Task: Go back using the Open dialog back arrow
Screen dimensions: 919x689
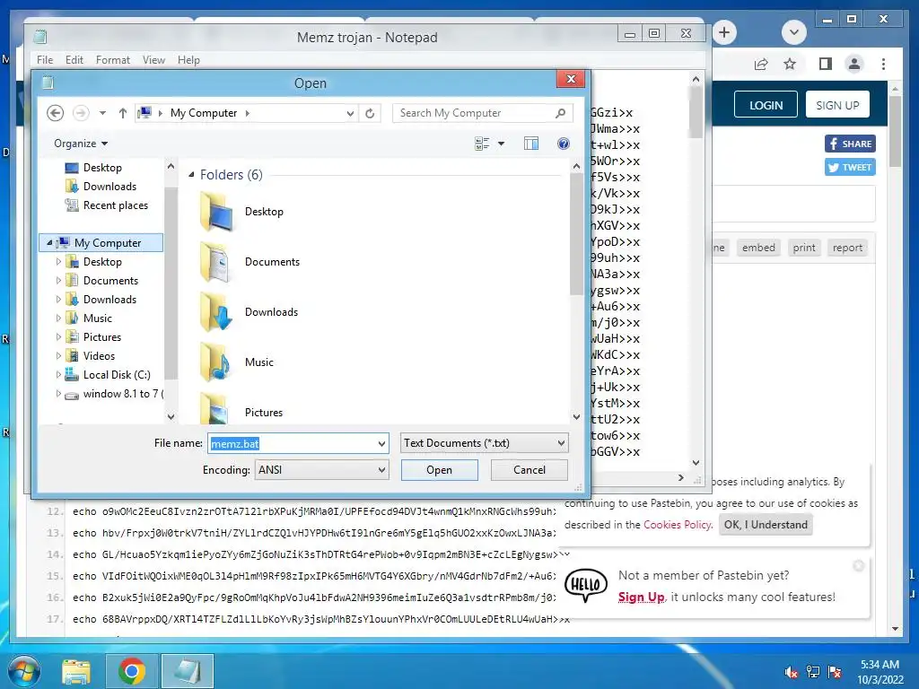Action: [x=55, y=113]
